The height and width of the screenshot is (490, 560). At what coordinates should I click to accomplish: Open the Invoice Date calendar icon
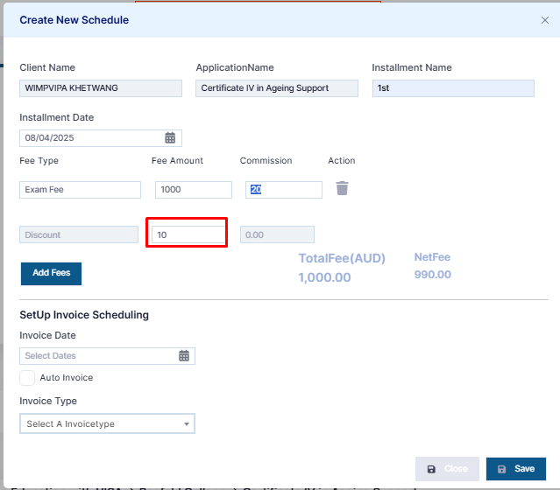click(184, 355)
